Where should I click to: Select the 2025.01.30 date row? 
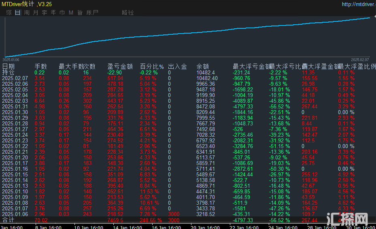(x=188, y=112)
